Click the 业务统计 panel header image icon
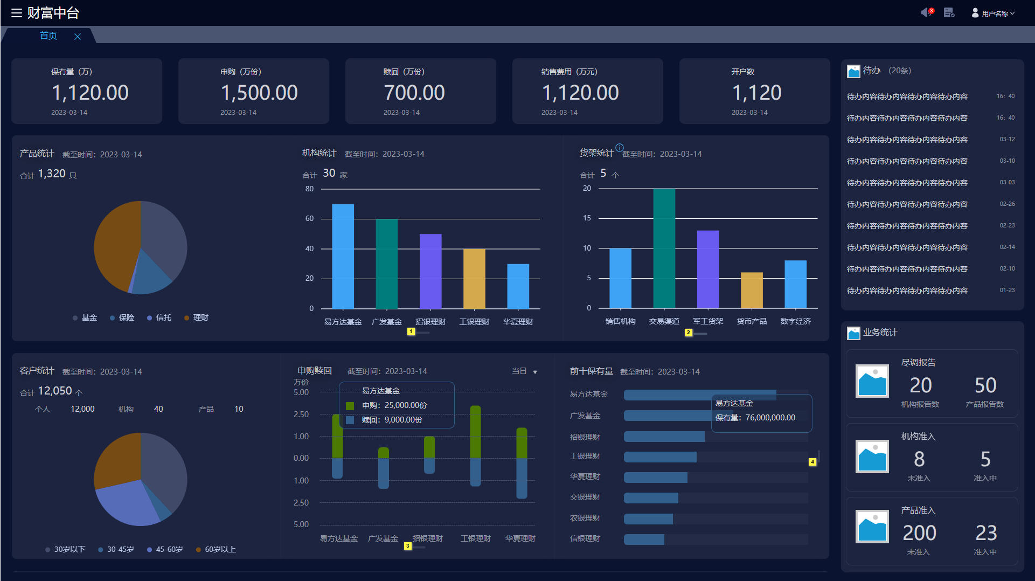This screenshot has width=1035, height=581. coord(853,333)
